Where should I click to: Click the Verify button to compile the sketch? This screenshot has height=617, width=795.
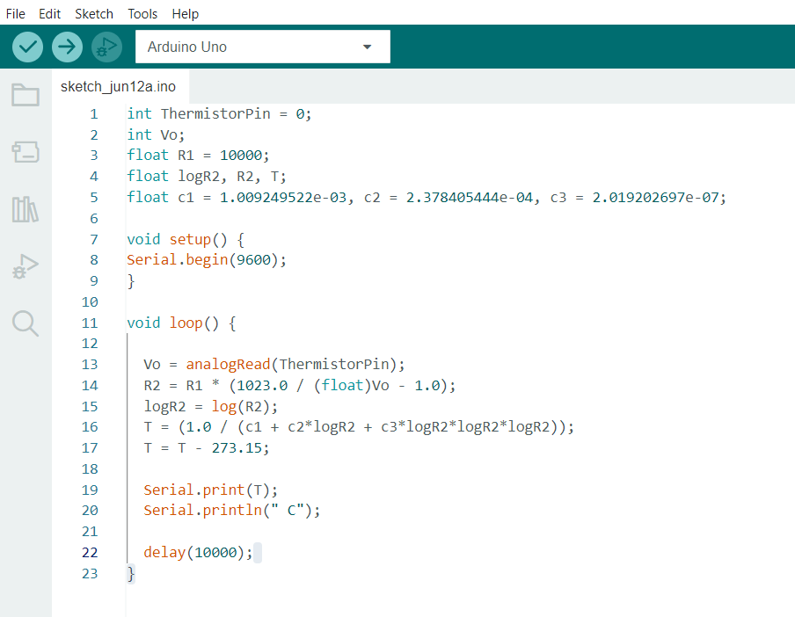(x=26, y=47)
